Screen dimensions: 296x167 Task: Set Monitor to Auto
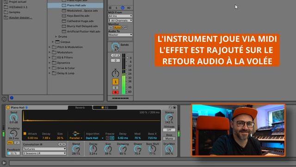(x=117, y=28)
